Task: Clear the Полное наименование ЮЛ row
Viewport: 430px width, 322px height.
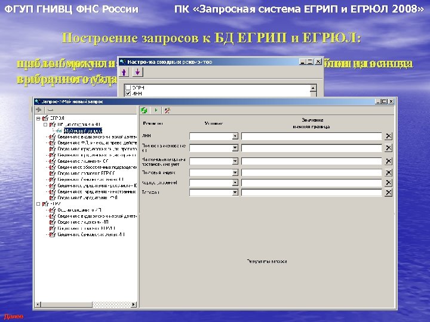Action: tap(388, 148)
